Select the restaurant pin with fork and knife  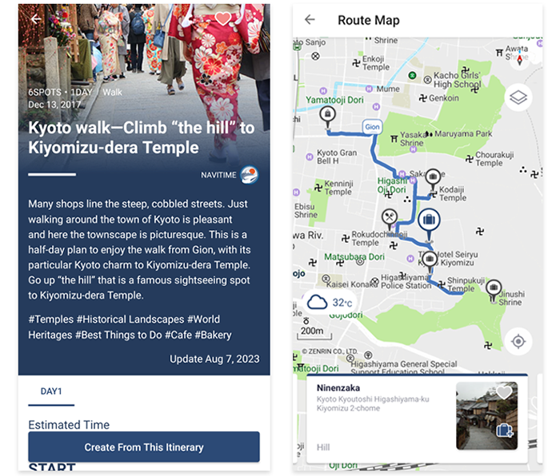click(390, 216)
